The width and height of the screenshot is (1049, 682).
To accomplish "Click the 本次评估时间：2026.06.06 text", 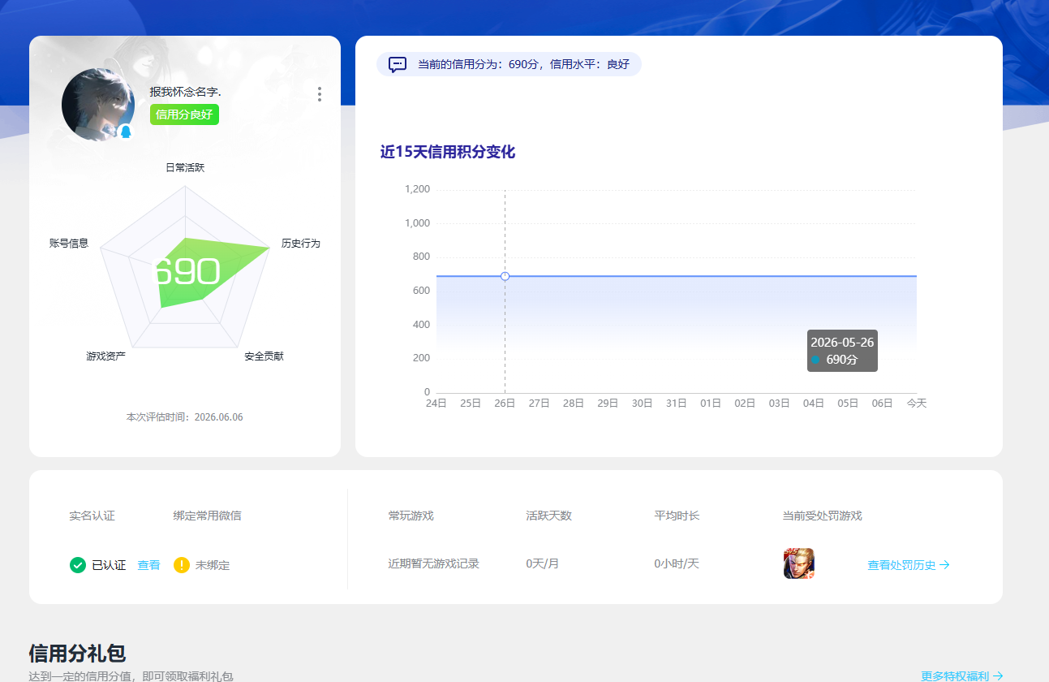I will click(185, 417).
